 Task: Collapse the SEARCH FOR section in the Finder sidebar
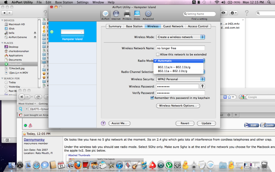[x=2, y=78]
